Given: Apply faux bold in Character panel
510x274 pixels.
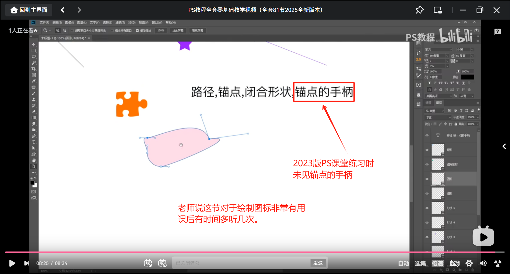Looking at the screenshot, I should tap(429, 83).
